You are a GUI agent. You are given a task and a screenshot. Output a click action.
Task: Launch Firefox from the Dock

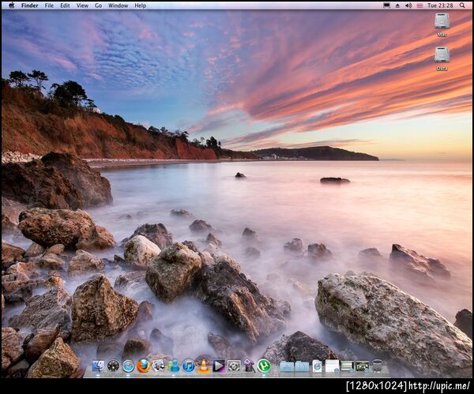tap(143, 366)
